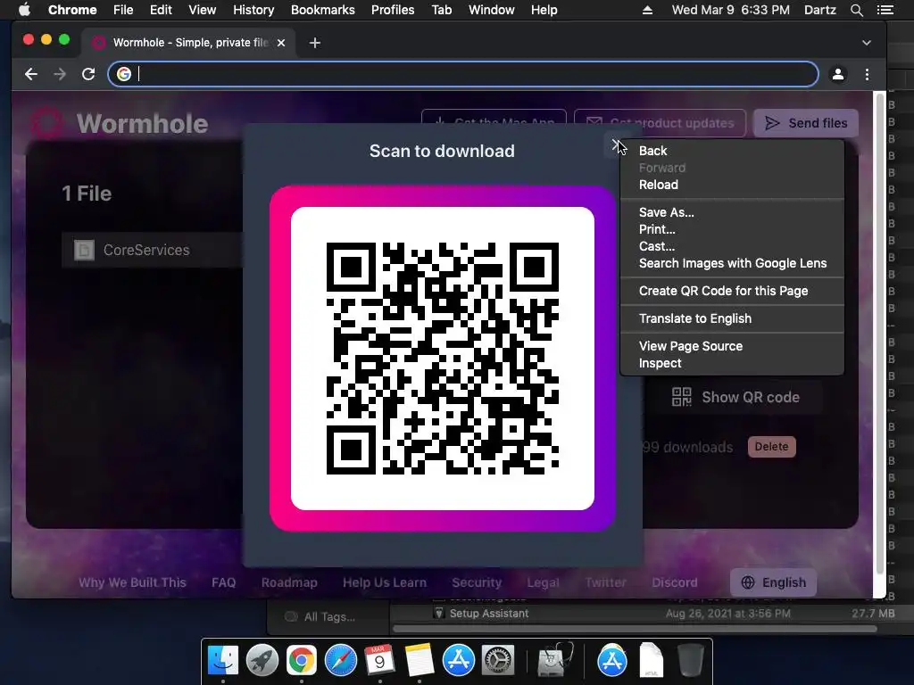
Task: Open Launchpad from the Dock
Action: pyautogui.click(x=262, y=661)
